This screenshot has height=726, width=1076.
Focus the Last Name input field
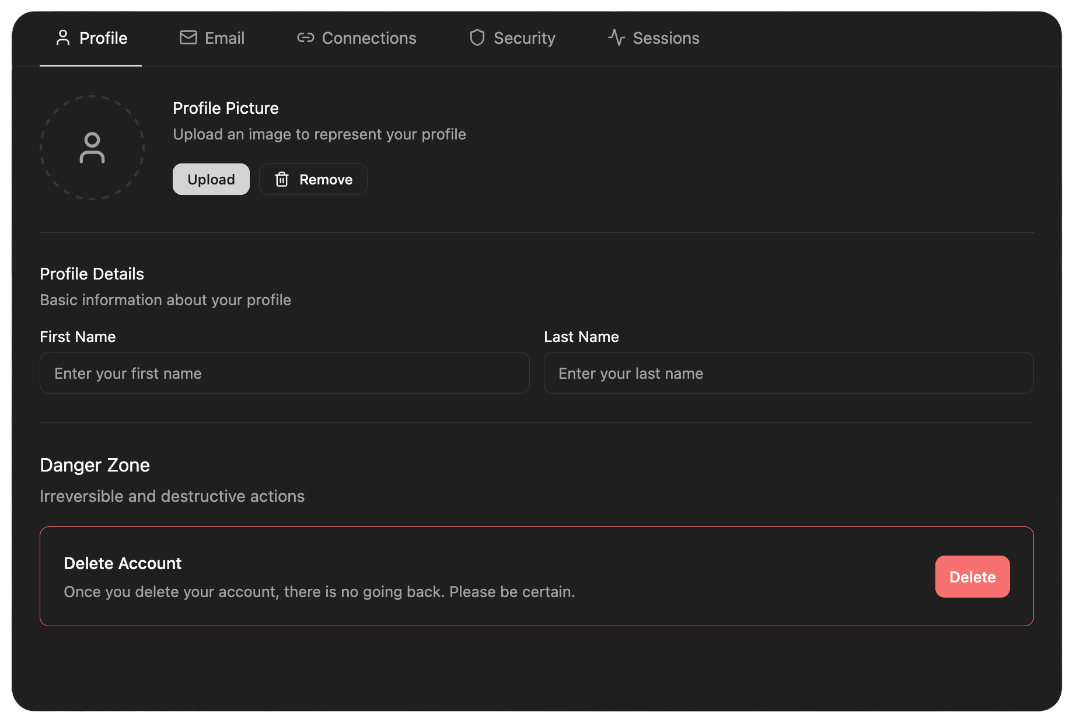tap(788, 373)
